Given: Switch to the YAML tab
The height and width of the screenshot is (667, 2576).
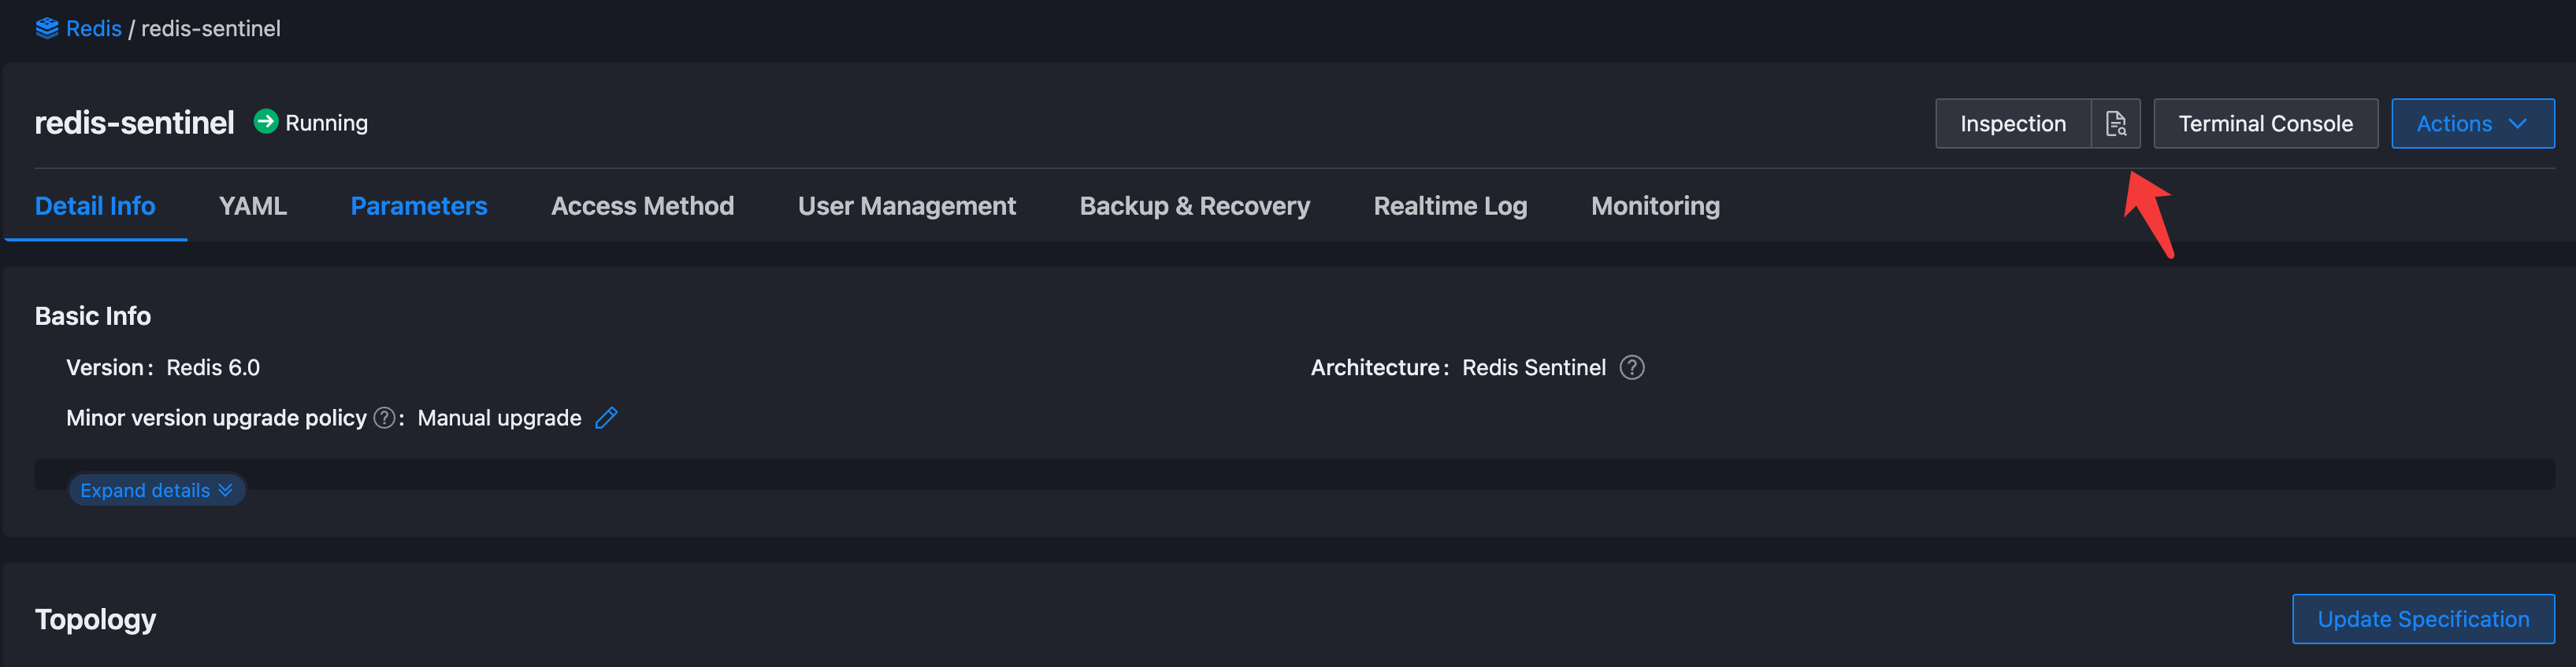Looking at the screenshot, I should point(252,206).
